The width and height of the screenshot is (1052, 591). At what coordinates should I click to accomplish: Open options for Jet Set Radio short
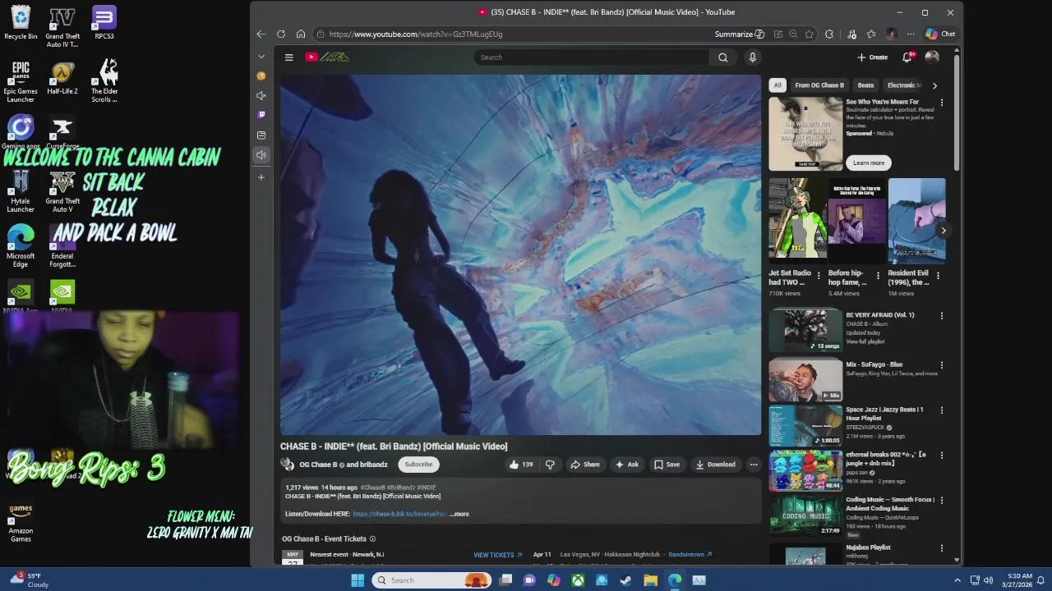(819, 275)
